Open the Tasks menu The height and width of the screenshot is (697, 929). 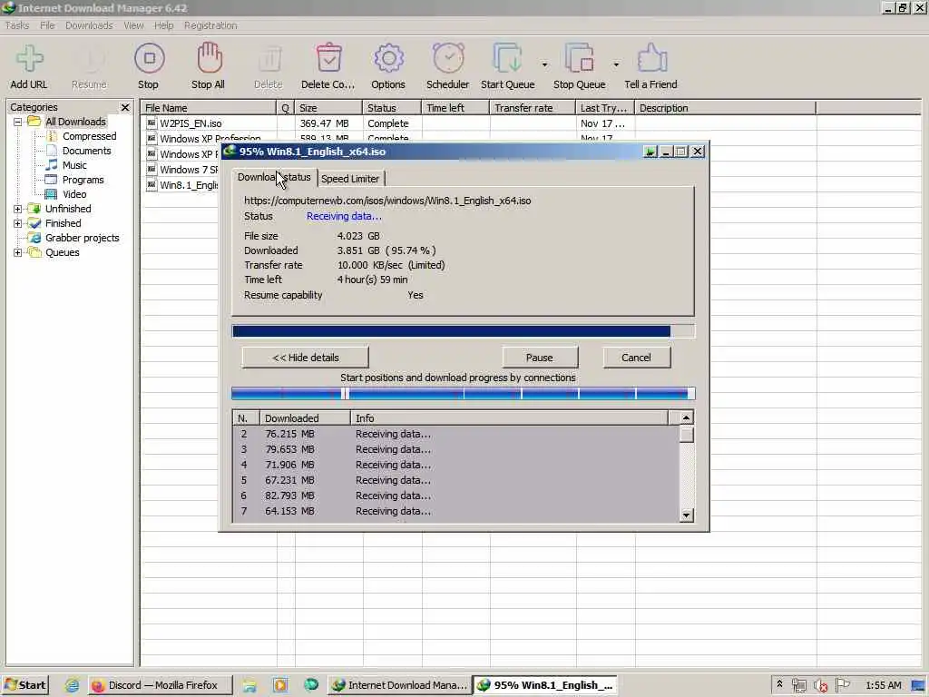17,25
